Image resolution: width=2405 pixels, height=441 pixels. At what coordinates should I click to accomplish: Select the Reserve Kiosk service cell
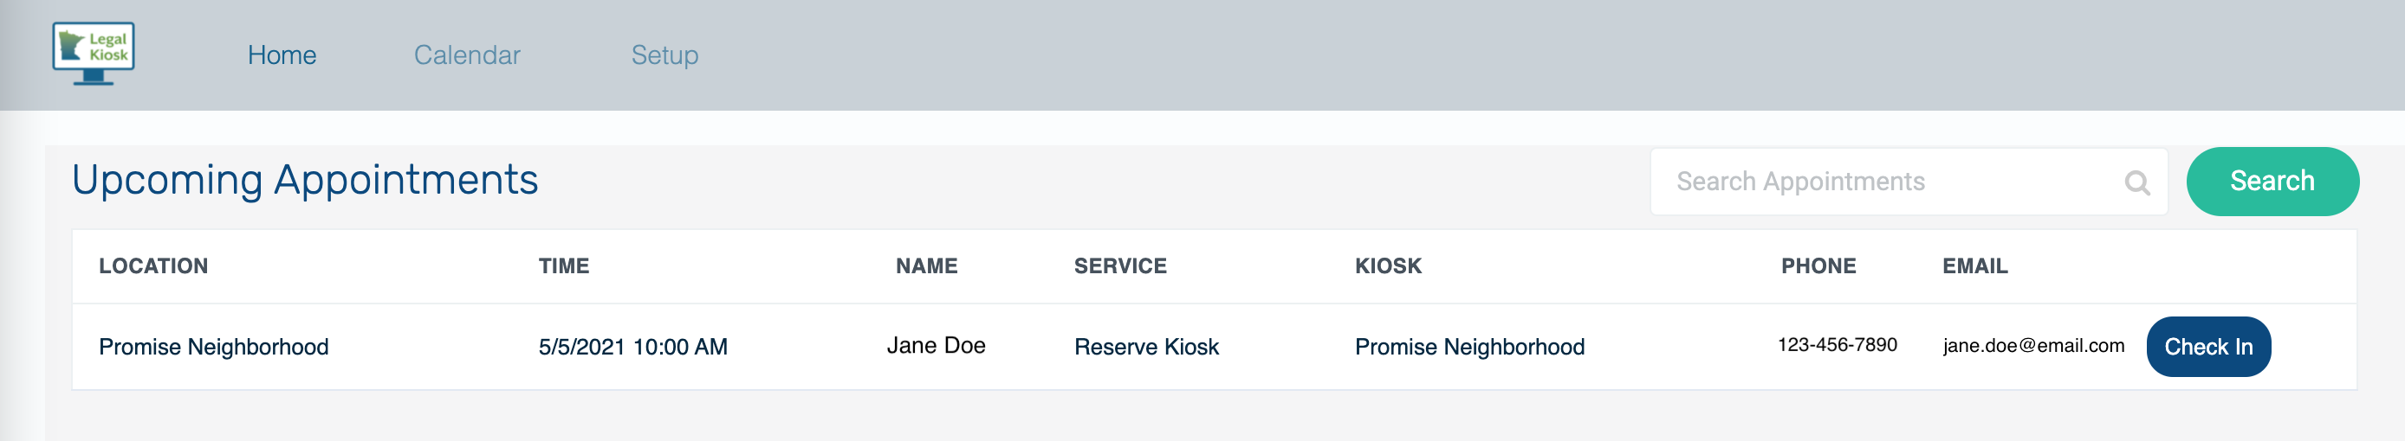pyautogui.click(x=1146, y=347)
